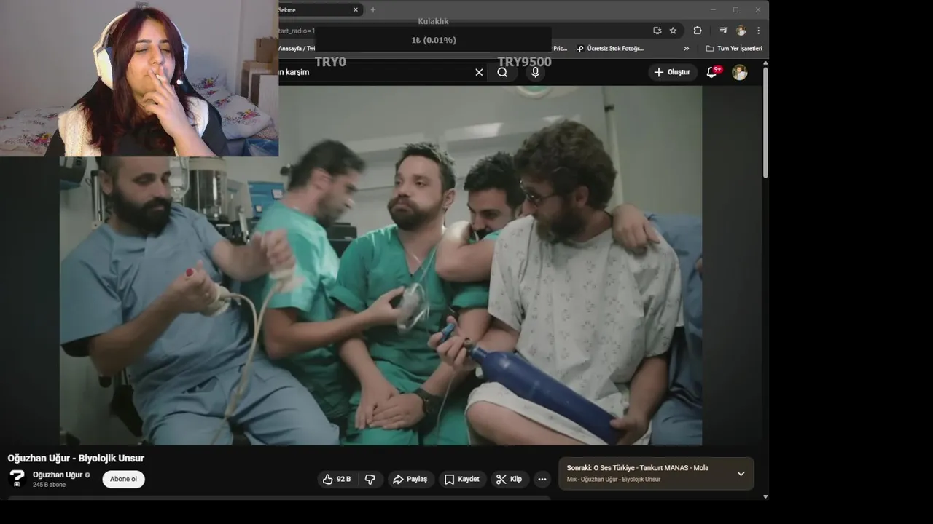Open Oğuzhan Uğur channel avatar
Viewport: 933px width, 524px height.
(x=17, y=479)
